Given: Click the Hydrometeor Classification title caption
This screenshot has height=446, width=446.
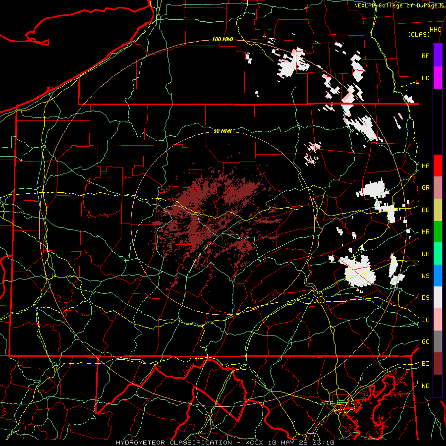Looking at the screenshot, I should pos(174,443).
